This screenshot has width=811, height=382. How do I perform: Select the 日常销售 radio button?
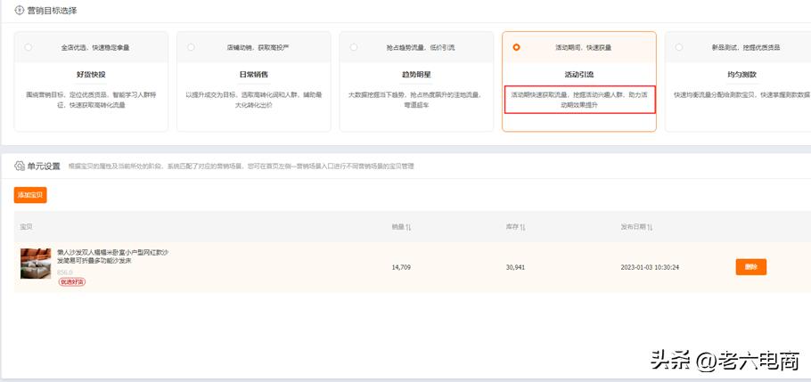pyautogui.click(x=191, y=47)
